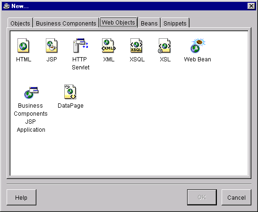Image resolution: width=258 pixels, height=212 pixels.
Task: Select the XSQL page icon
Action: pyautogui.click(x=137, y=46)
